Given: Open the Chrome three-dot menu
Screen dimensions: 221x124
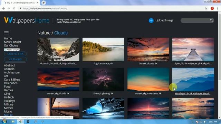Looking at the screenshot, I should point(218,8).
